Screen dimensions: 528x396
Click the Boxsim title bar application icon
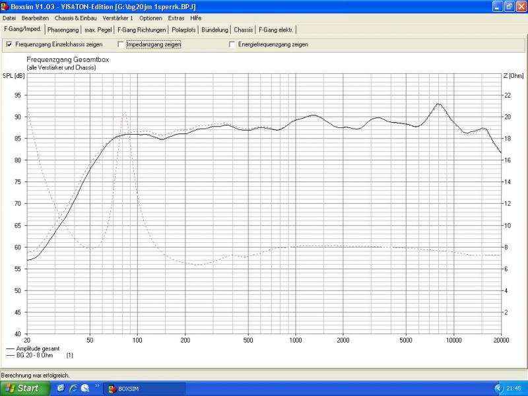tap(5, 7)
